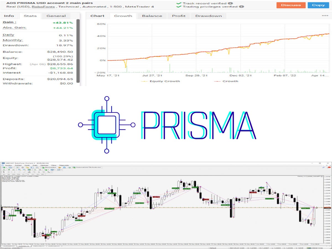The height and width of the screenshot is (249, 332).
Task: Open the three-dots chart options menu
Action: click(325, 15)
